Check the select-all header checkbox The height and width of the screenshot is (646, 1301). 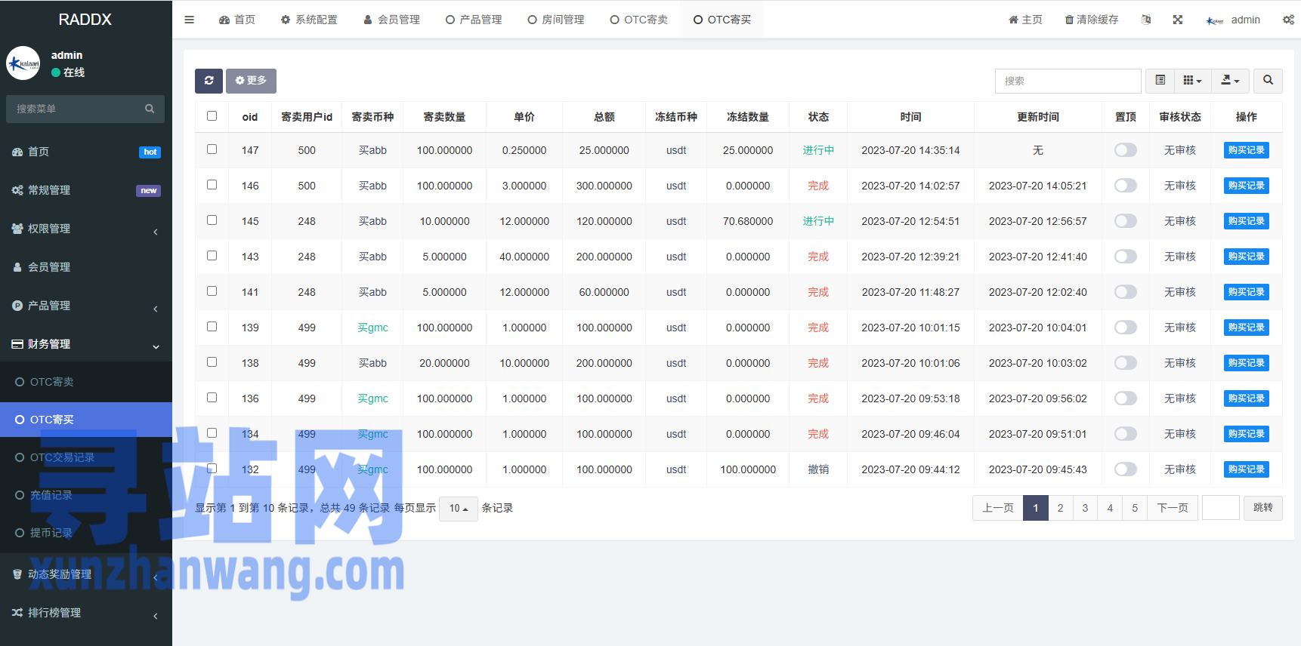tap(212, 116)
